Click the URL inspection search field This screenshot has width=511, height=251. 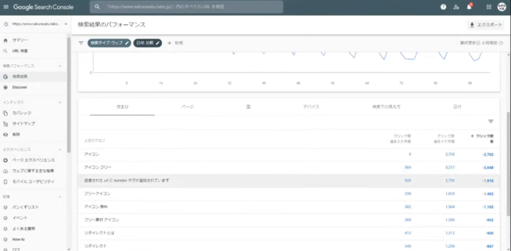pyautogui.click(x=187, y=7)
